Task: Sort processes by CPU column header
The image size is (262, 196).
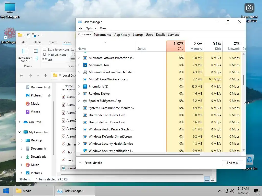Action: [x=176, y=46]
